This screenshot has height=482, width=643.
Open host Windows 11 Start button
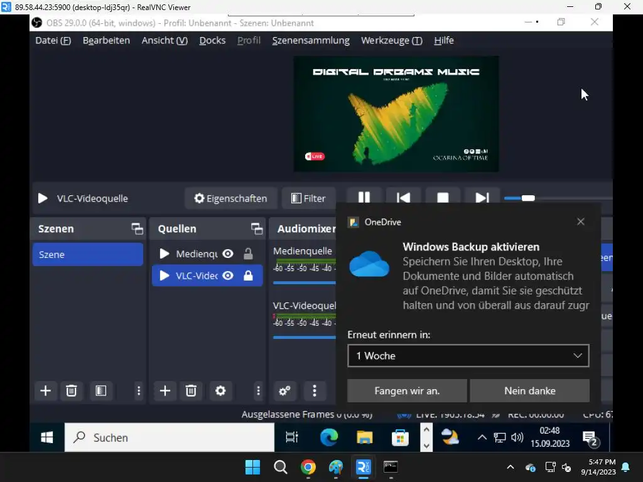252,467
